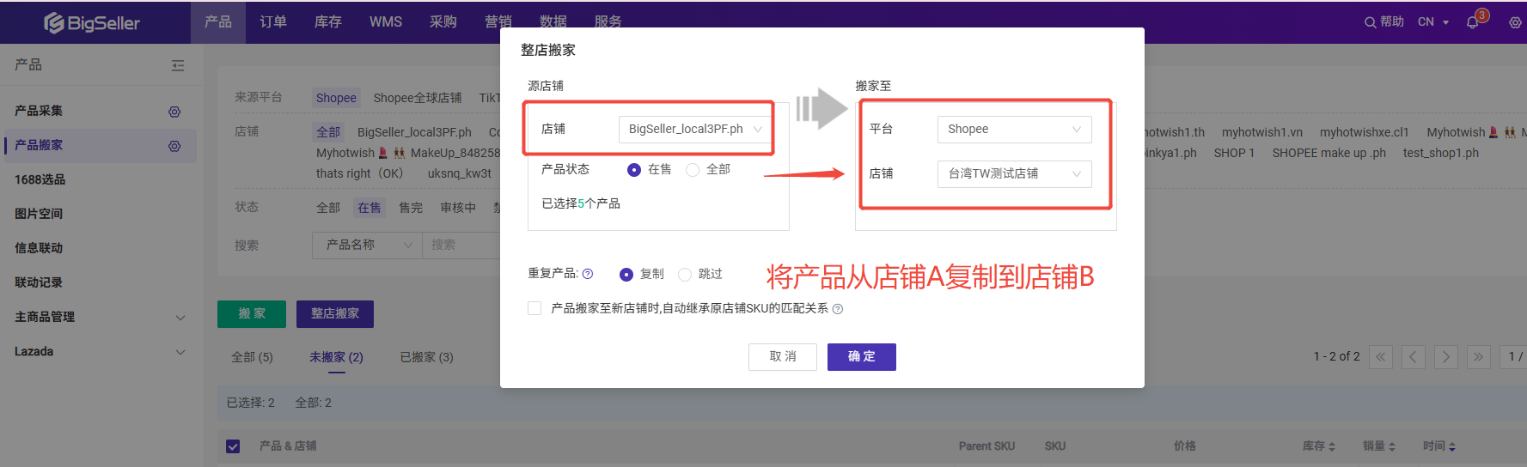Select the 在售 product status radio

(x=634, y=170)
